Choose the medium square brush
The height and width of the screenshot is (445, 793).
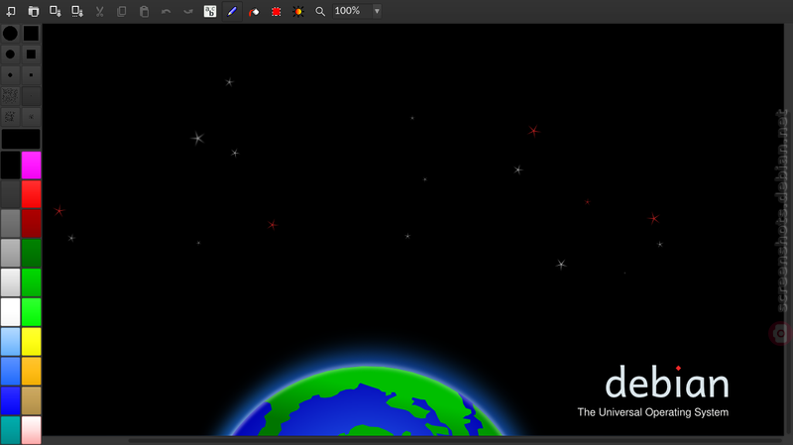click(31, 55)
